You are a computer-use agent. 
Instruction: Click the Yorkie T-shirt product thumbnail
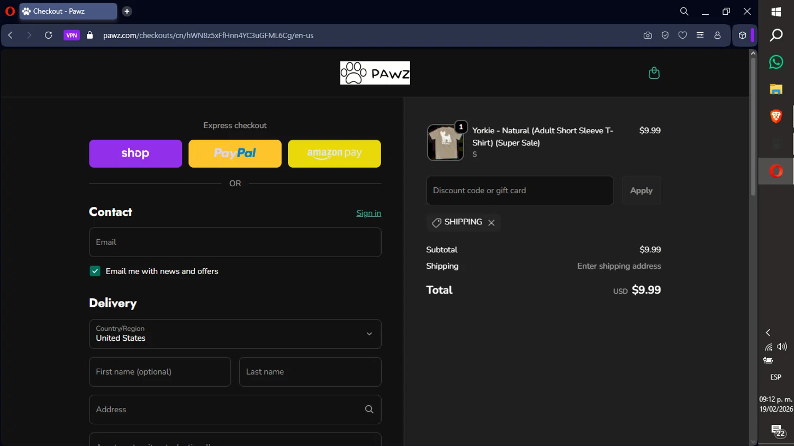445,143
